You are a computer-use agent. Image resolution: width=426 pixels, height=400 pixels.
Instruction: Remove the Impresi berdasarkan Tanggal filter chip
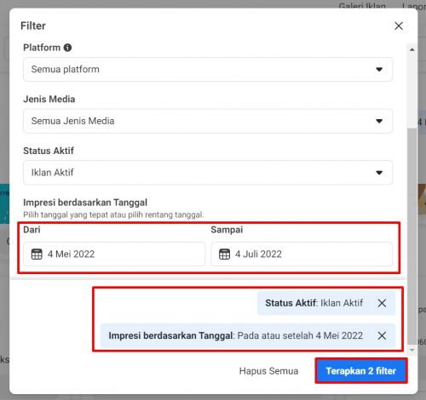click(x=382, y=335)
